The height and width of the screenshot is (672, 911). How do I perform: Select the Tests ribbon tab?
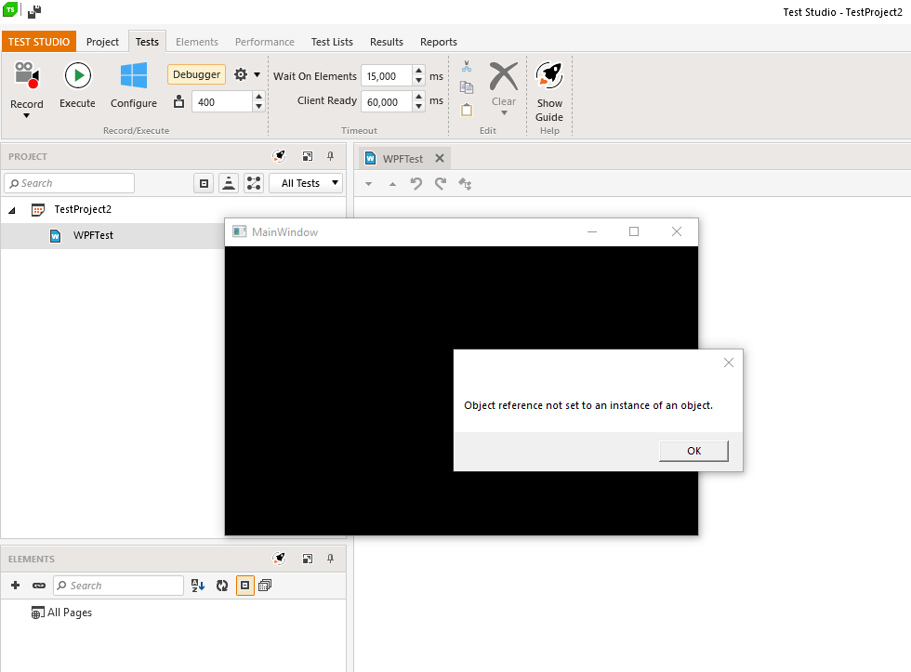pyautogui.click(x=147, y=42)
